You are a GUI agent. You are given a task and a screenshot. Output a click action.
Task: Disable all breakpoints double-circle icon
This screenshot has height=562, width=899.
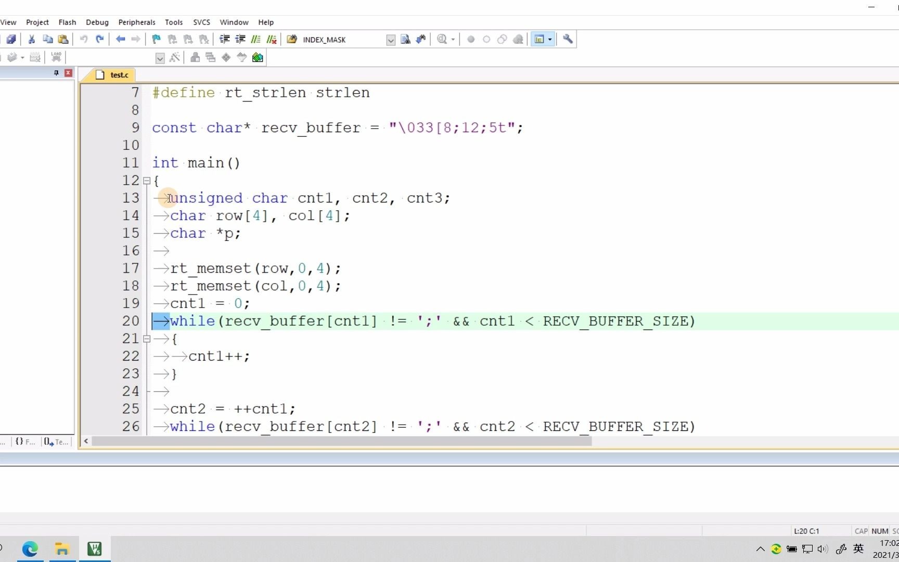point(502,39)
